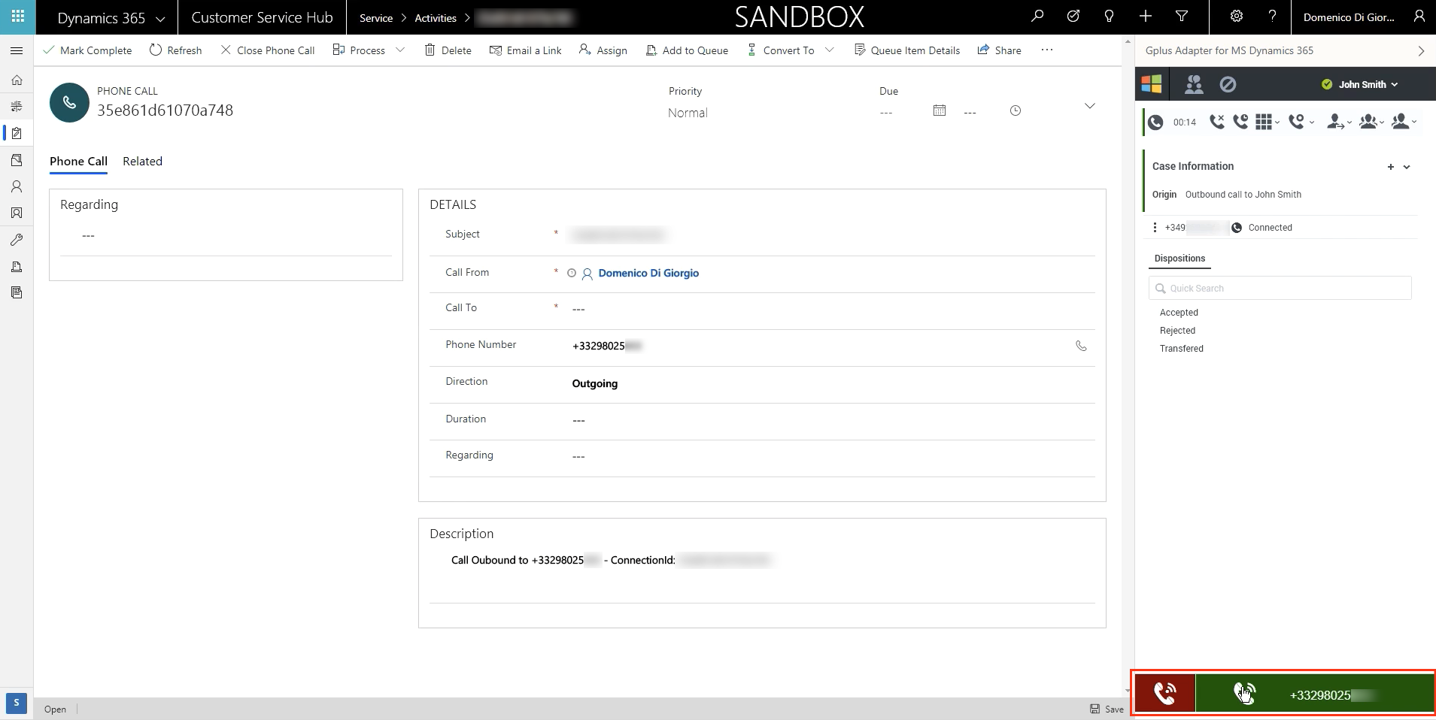The width and height of the screenshot is (1436, 720).
Task: Click the quick create plus icon in header
Action: [1146, 17]
